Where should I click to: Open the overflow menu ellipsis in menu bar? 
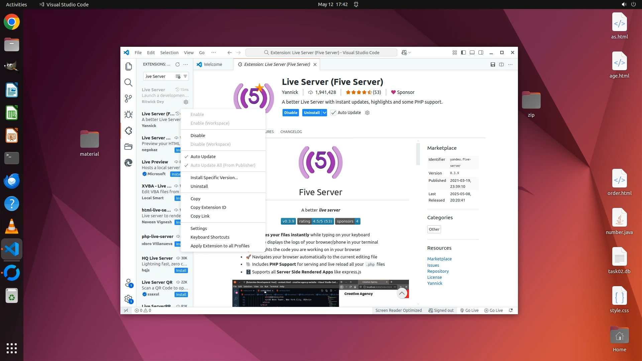[x=213, y=52]
